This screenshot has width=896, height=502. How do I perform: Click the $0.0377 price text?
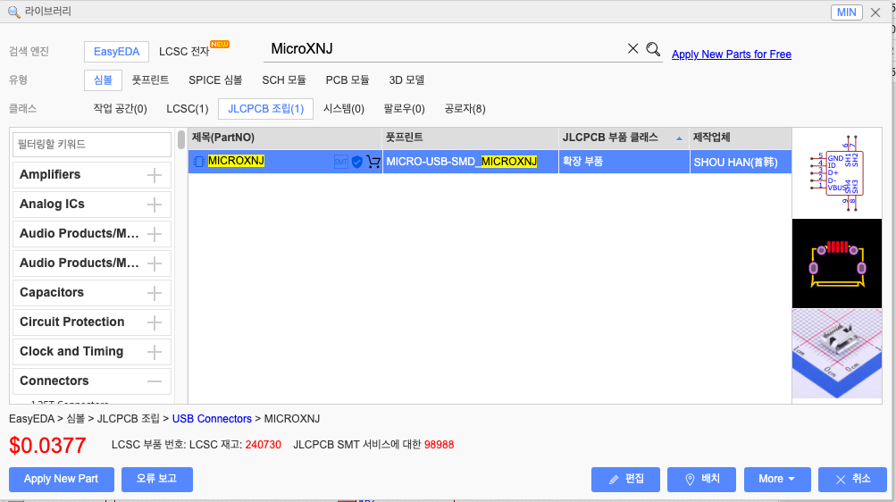pyautogui.click(x=47, y=446)
